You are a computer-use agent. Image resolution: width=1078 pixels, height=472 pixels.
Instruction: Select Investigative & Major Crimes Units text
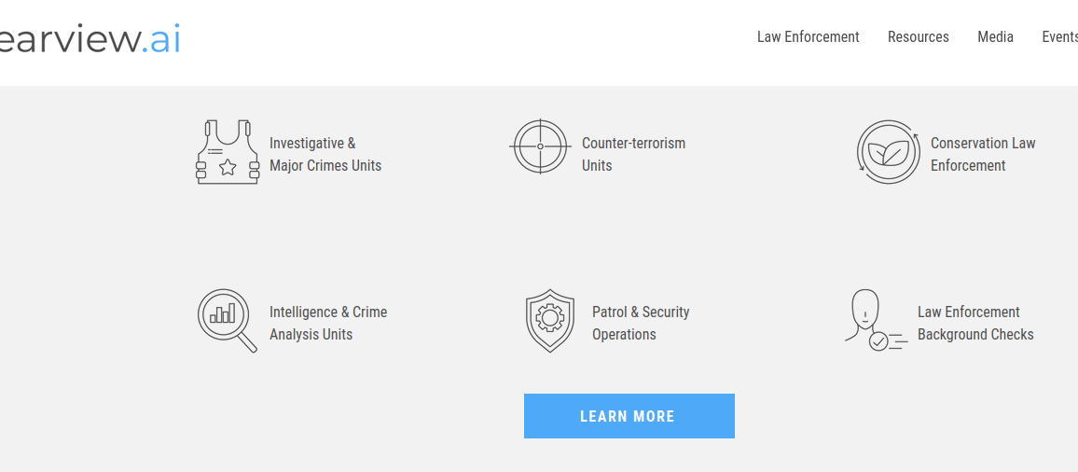tap(325, 154)
